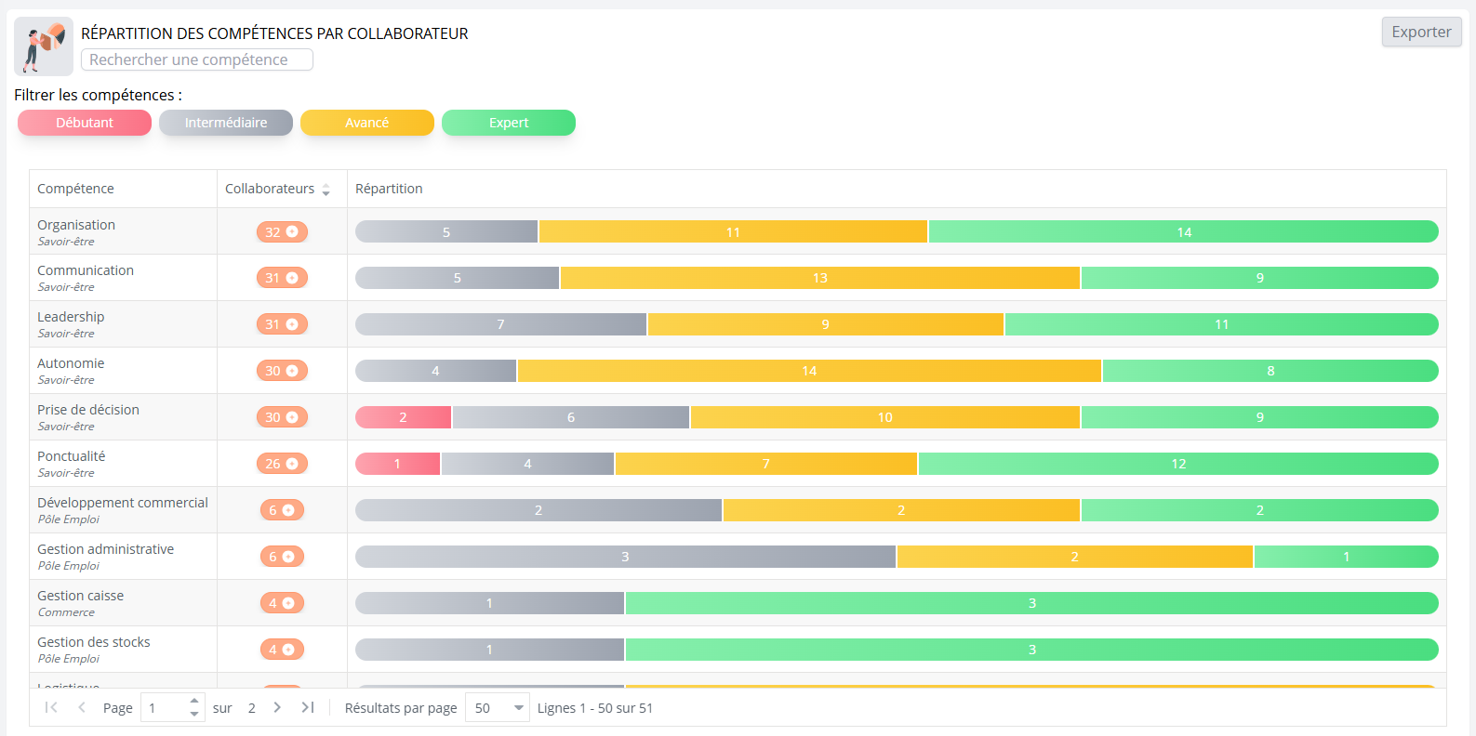Toggle the Débutant skill filter

(85, 123)
